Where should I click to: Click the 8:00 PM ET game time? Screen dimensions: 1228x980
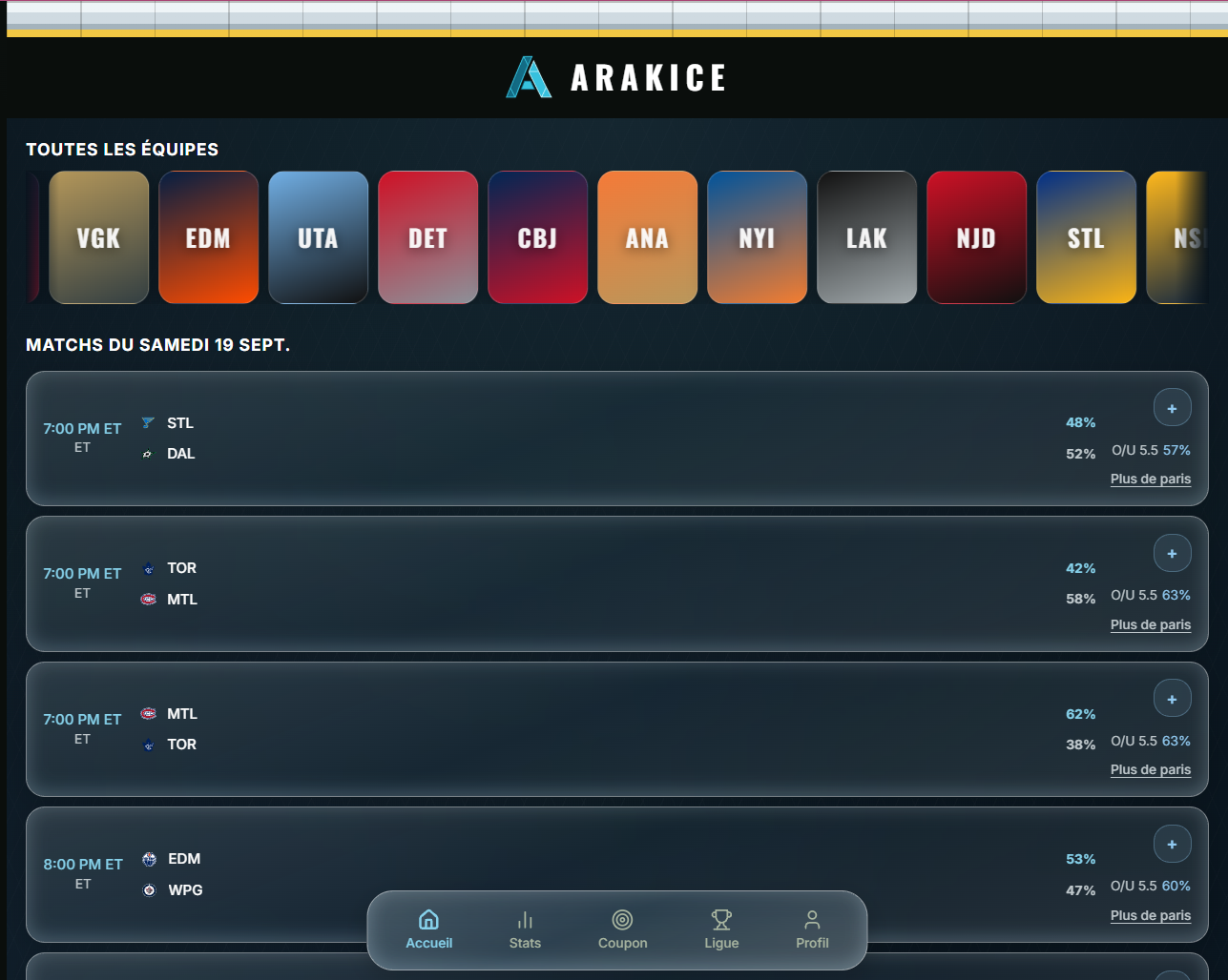pyautogui.click(x=83, y=864)
